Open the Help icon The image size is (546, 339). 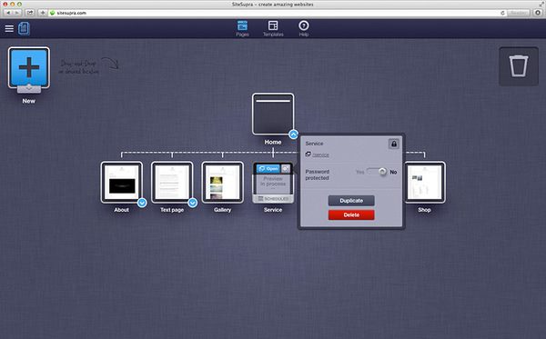(x=304, y=28)
